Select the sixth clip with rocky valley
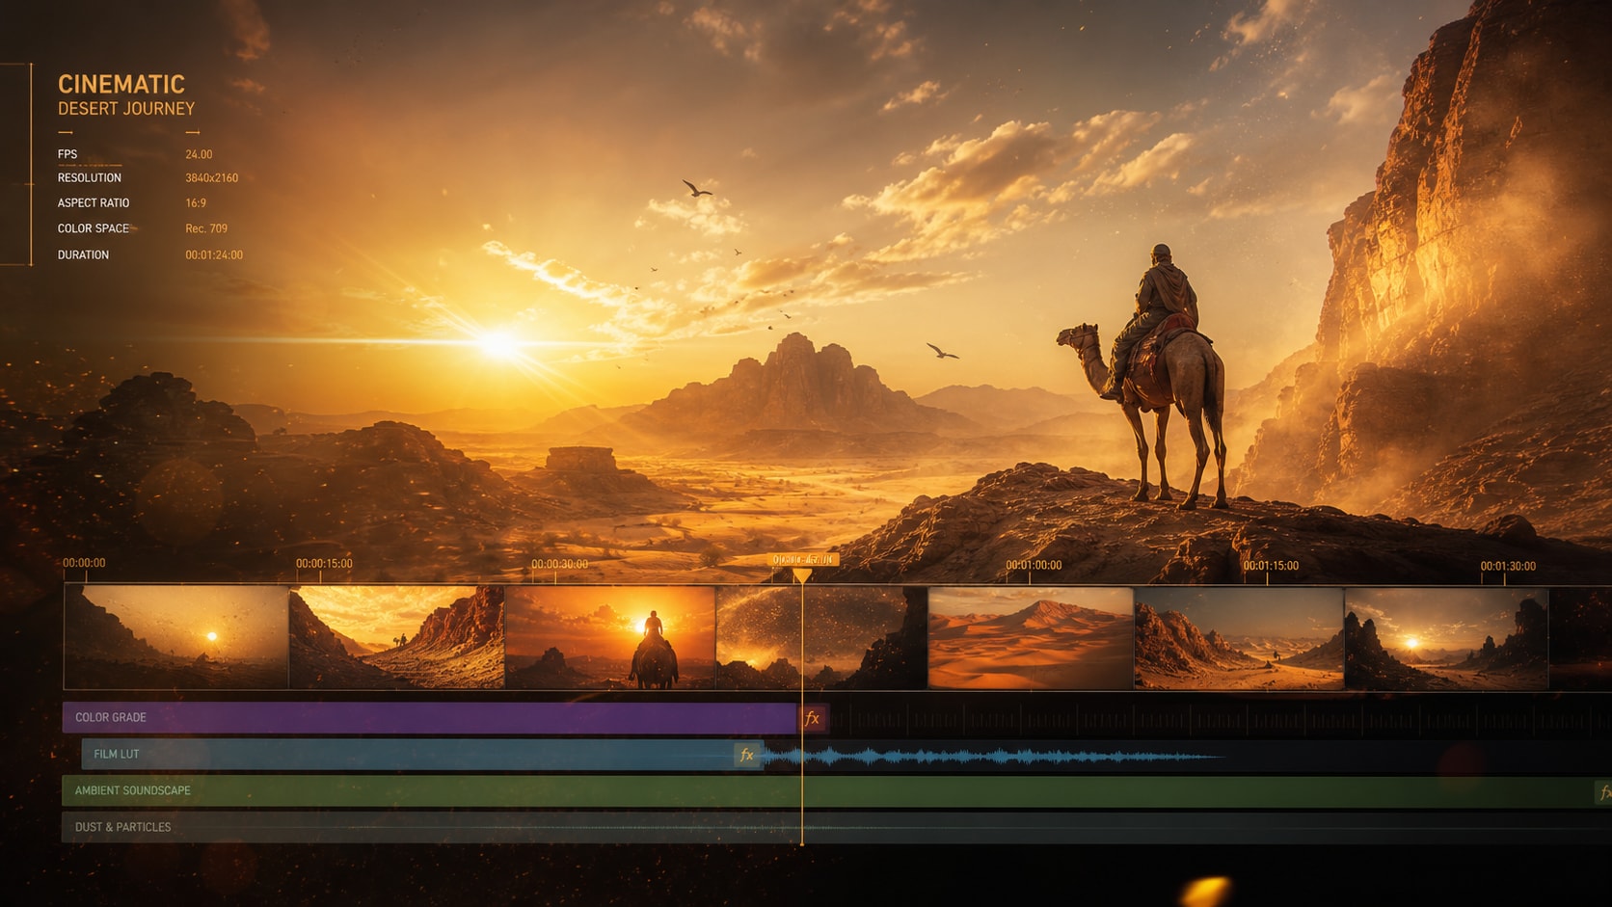The width and height of the screenshot is (1612, 907). pyautogui.click(x=1239, y=637)
